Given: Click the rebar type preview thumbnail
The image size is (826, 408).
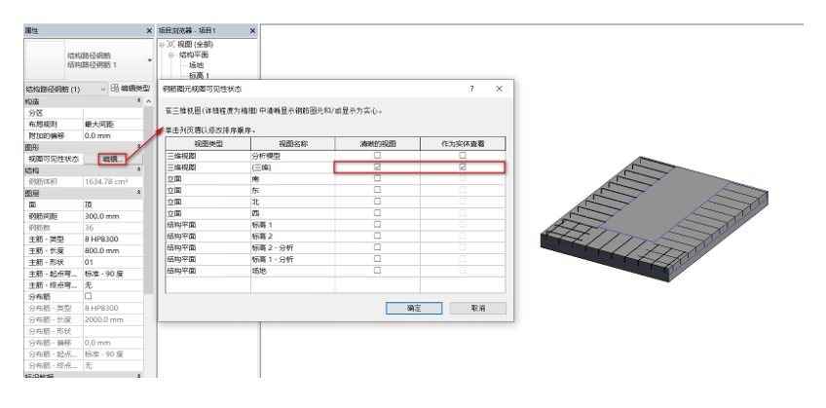Looking at the screenshot, I should [43, 60].
